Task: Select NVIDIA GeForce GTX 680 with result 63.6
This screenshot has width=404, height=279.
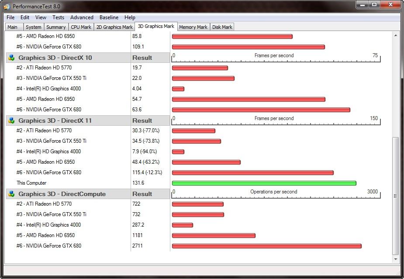Action: (x=48, y=110)
